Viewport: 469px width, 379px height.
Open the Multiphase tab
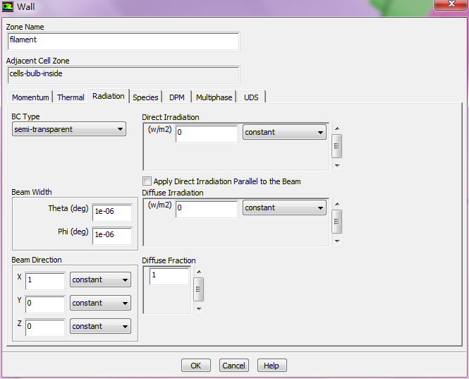click(214, 97)
